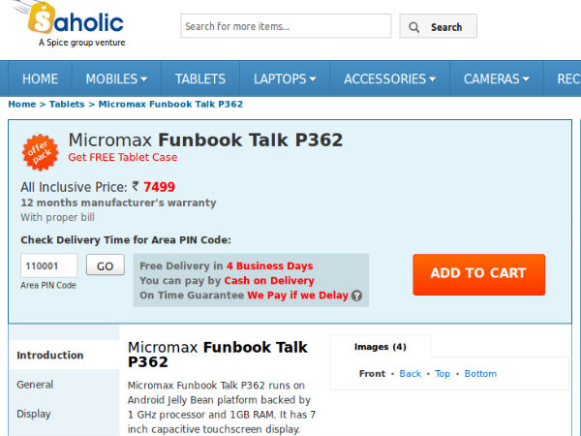Click the offer pack badge icon

click(x=41, y=151)
